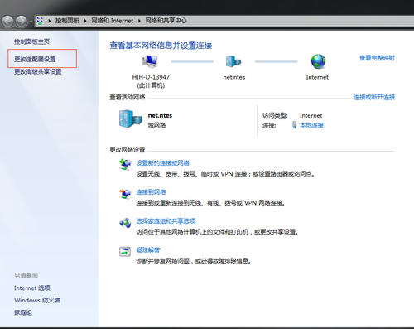
Task: Click the 设置新的连接或网络 icon
Action: click(125, 165)
